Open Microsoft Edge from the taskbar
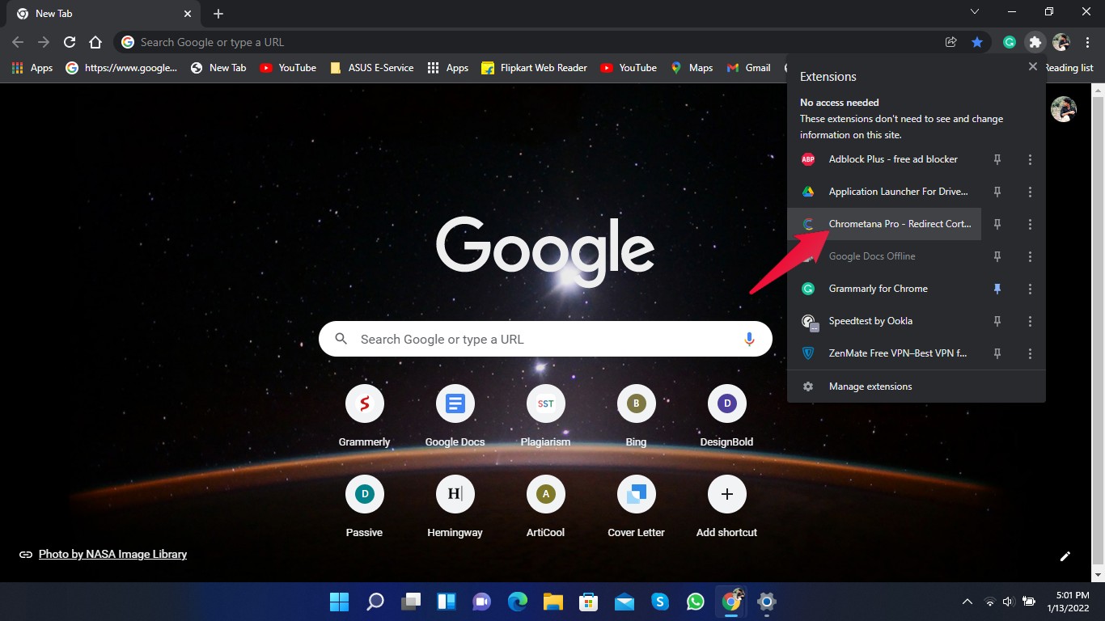 click(x=518, y=602)
